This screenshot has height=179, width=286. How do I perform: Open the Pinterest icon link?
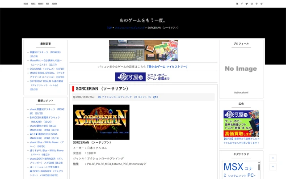pyautogui.click(x=257, y=4)
